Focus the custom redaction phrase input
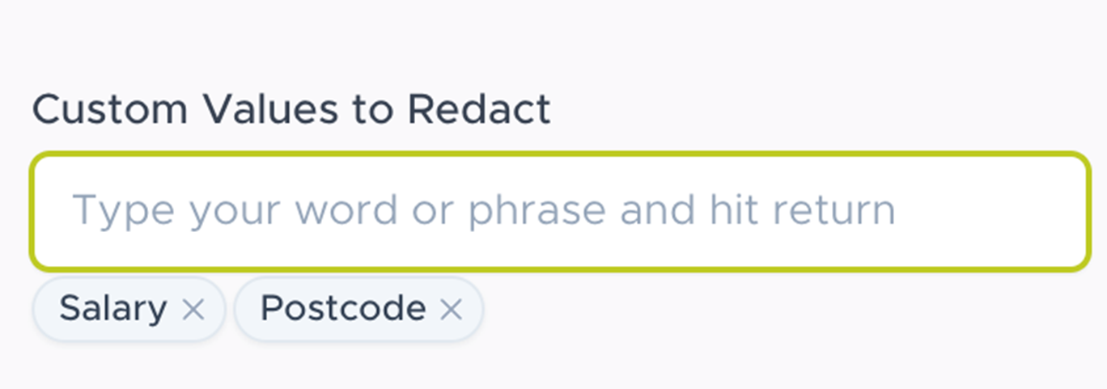 [560, 210]
